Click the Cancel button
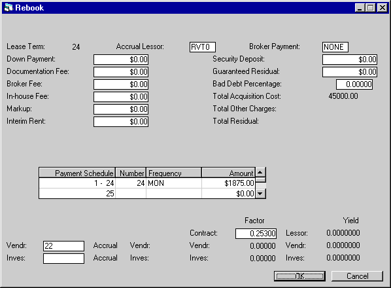This screenshot has width=391, height=288. click(357, 276)
